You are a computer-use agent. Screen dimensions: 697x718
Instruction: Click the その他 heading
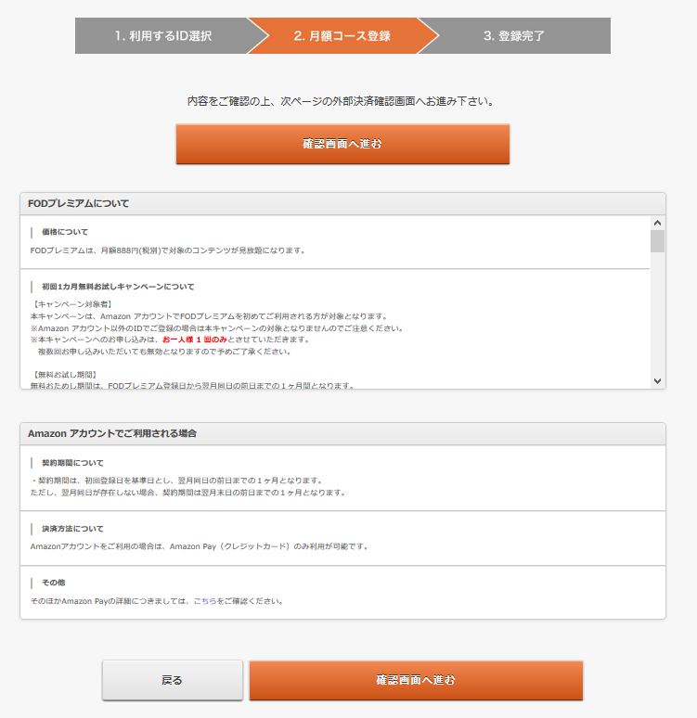(53, 583)
